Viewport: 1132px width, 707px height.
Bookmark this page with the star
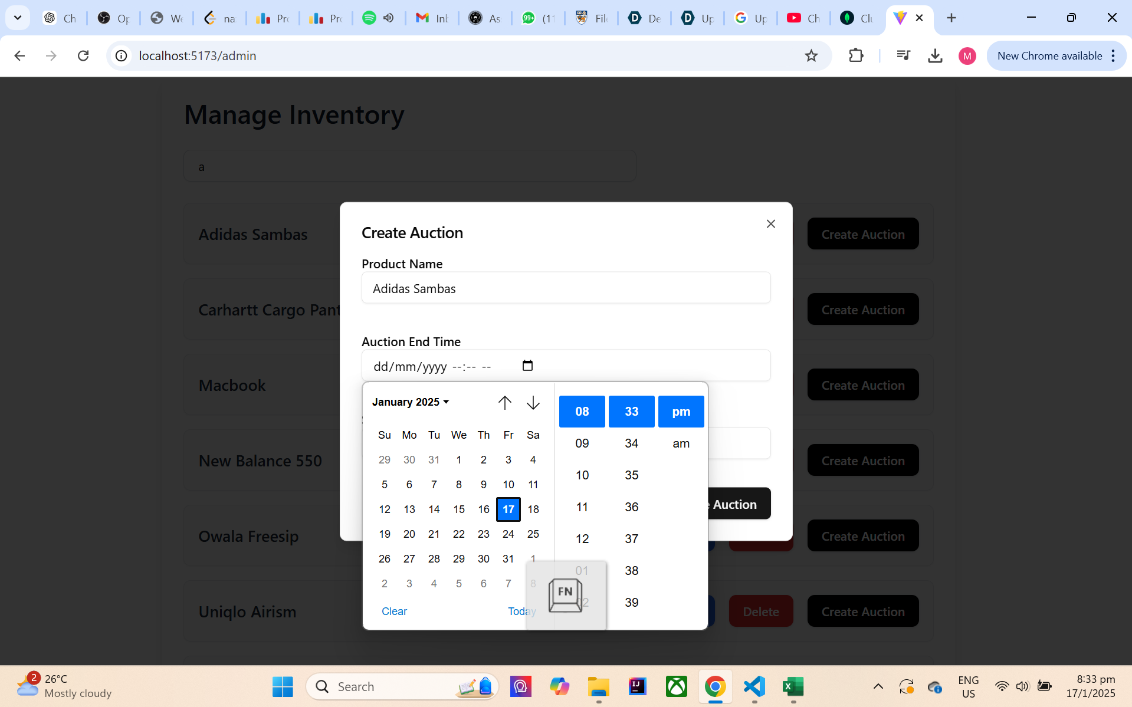pyautogui.click(x=812, y=56)
